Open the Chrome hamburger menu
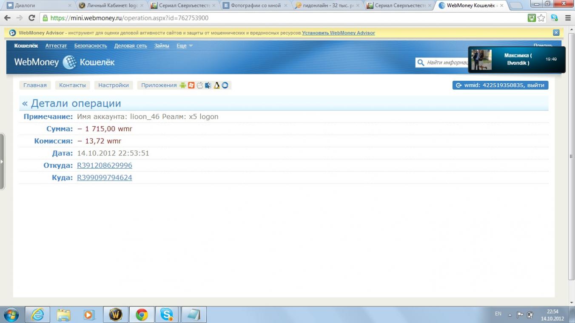This screenshot has width=575, height=323. pos(568,18)
